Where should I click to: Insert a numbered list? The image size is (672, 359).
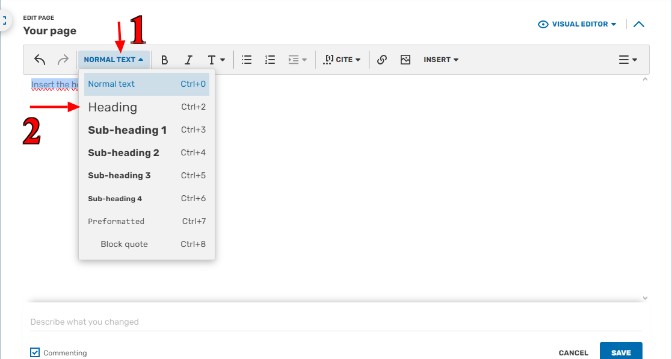[x=270, y=60]
